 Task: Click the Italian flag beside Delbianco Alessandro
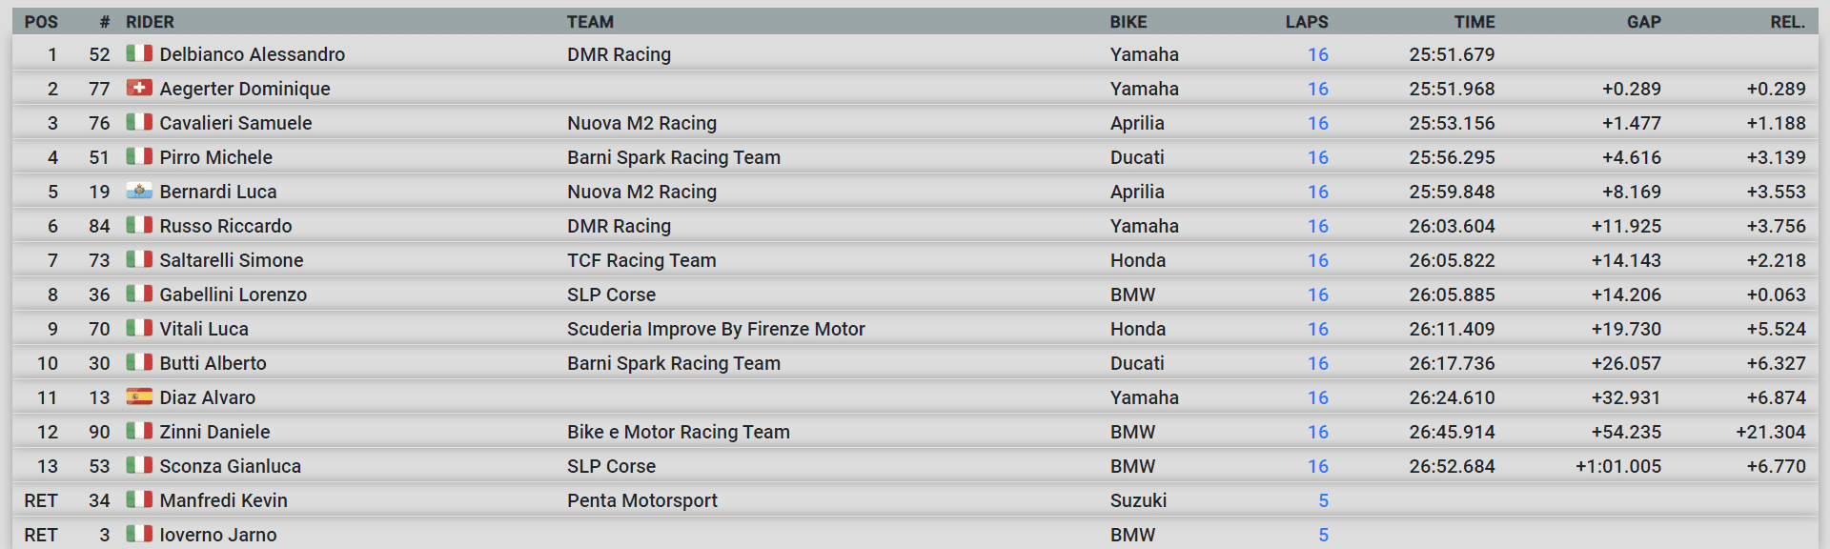[139, 53]
